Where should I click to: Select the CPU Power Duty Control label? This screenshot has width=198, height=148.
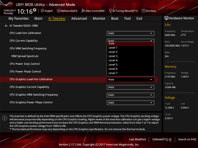point(24,64)
